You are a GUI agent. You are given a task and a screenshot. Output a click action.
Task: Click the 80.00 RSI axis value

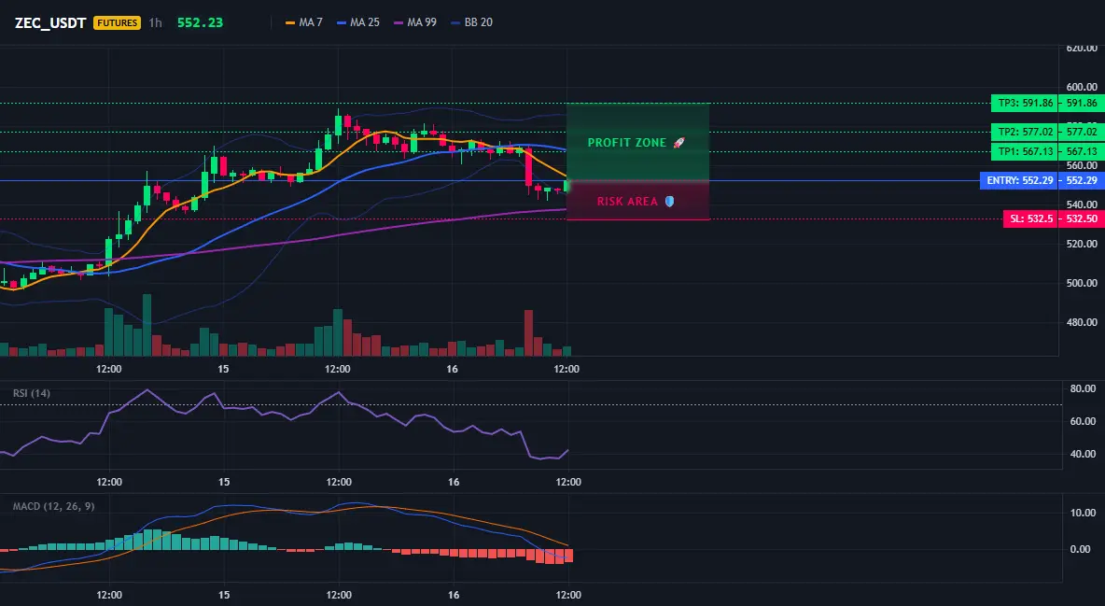pyautogui.click(x=1083, y=388)
